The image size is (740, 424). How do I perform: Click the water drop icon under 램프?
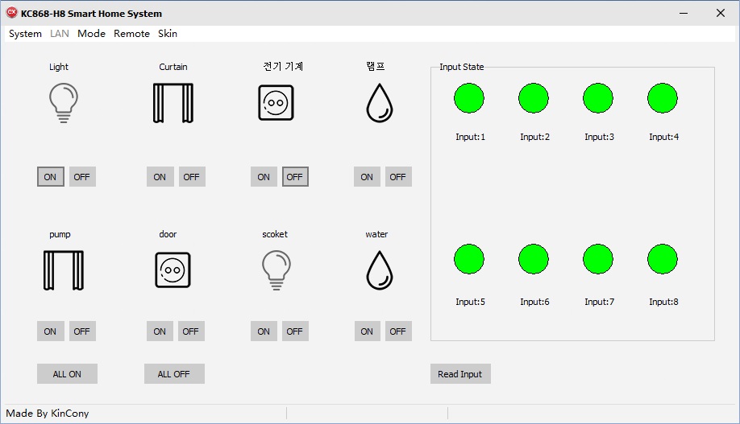[x=379, y=103]
